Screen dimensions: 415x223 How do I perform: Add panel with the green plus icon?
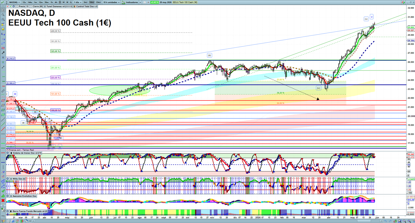click(11, 6)
